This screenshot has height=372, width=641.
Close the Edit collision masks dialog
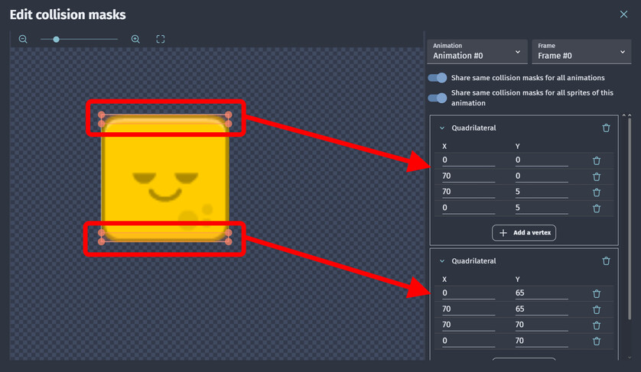tap(623, 15)
